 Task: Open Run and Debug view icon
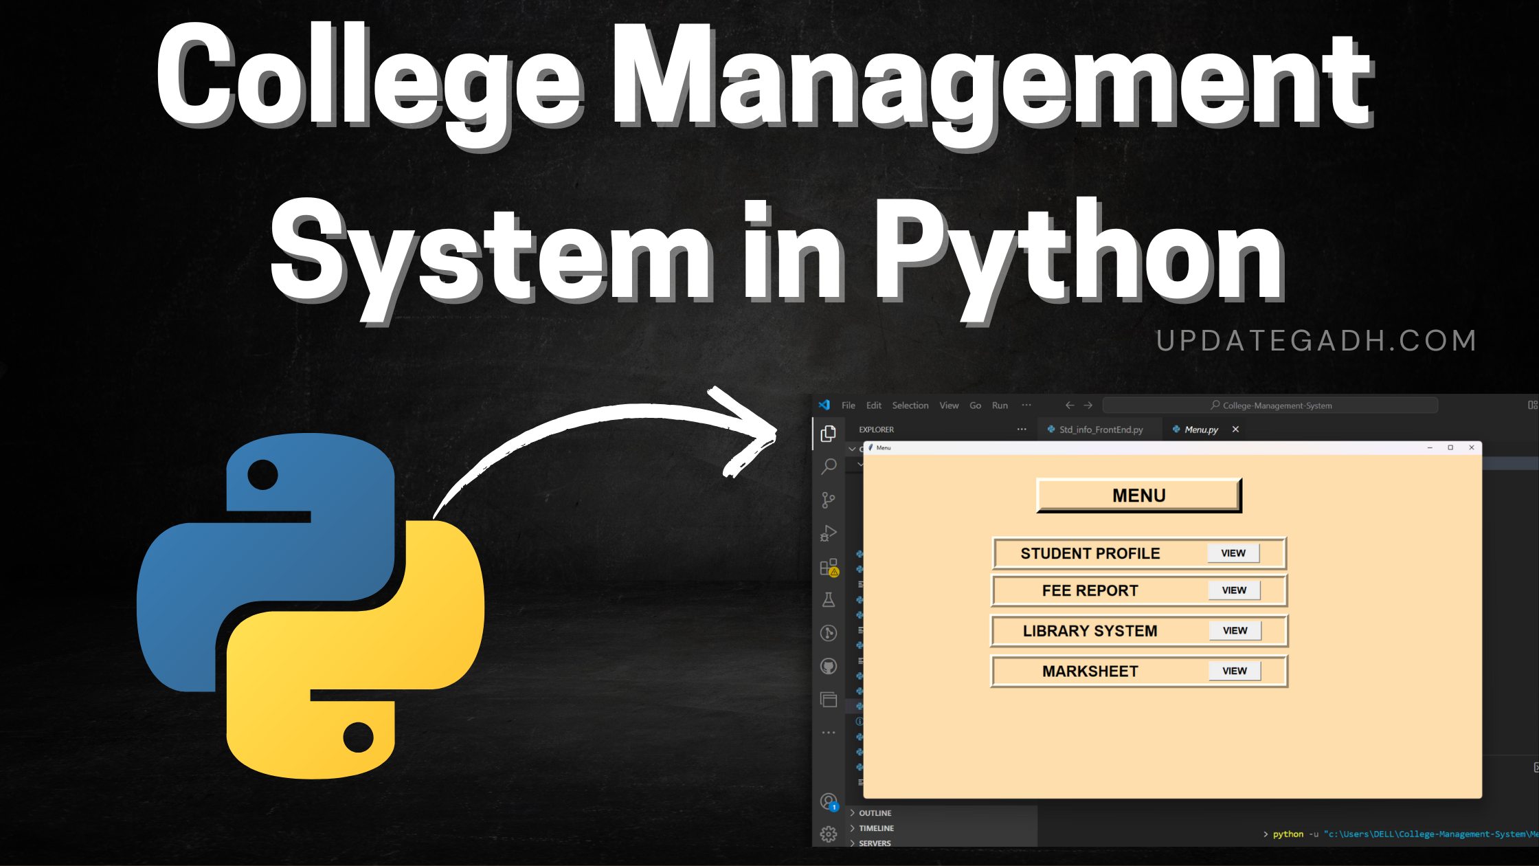[829, 533]
